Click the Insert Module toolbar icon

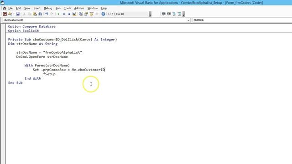click(10, 14)
